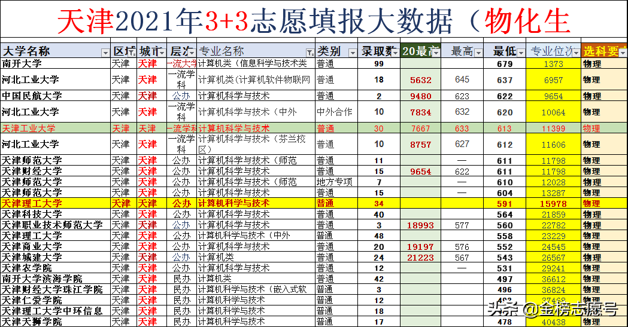Open the 录取数 column filter dropdown
This screenshot has height=327, width=628.
pyautogui.click(x=395, y=53)
